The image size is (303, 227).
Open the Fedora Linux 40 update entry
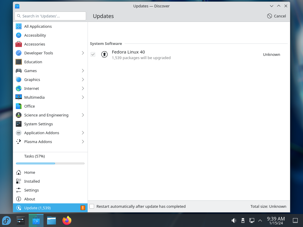click(189, 55)
